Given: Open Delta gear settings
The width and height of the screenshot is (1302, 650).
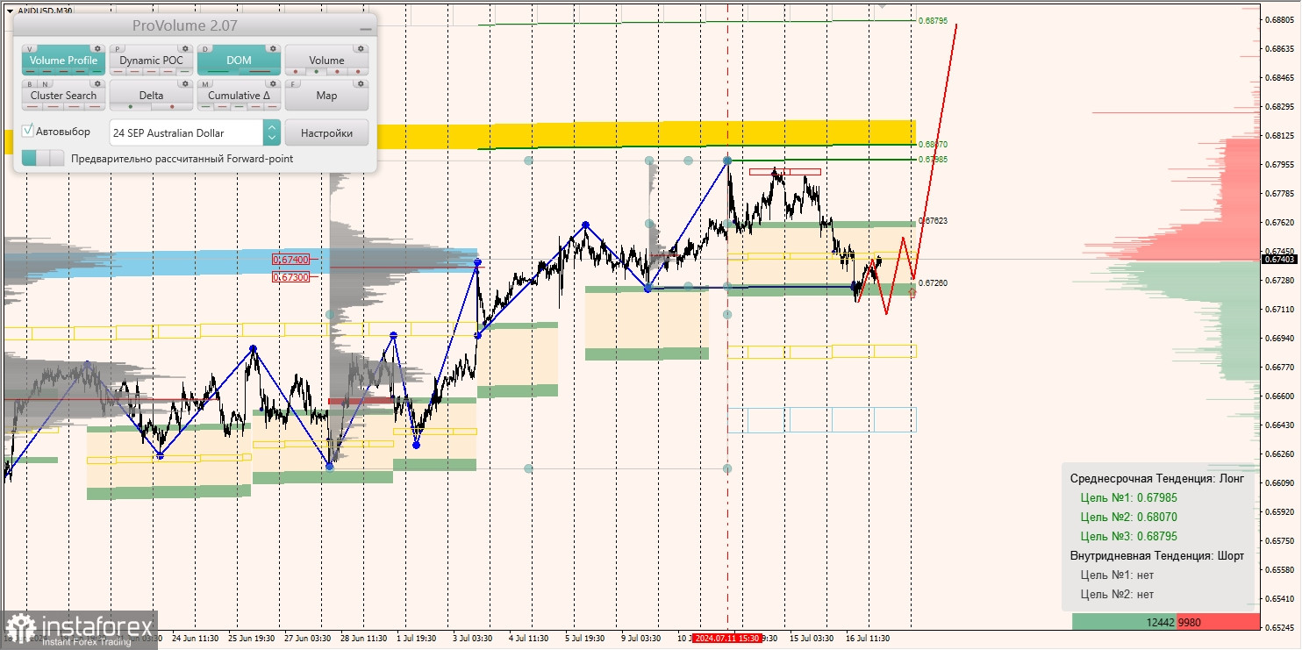Looking at the screenshot, I should click(185, 83).
